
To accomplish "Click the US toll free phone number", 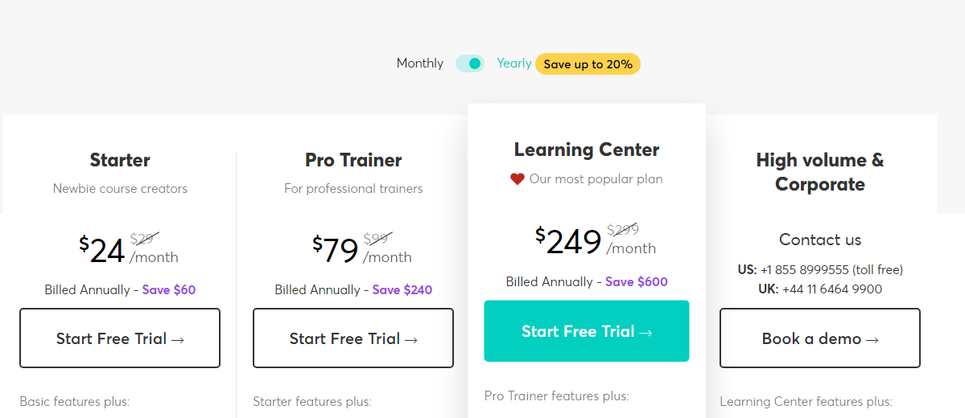I will (831, 270).
